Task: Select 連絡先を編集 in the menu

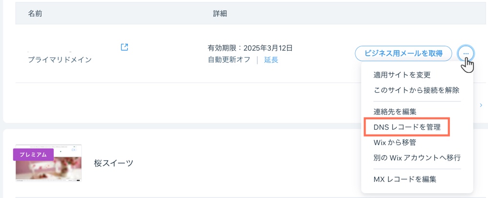Action: [395, 112]
